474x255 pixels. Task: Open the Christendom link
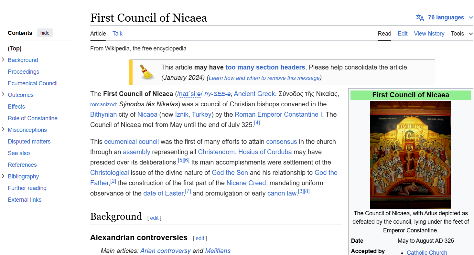(x=216, y=152)
